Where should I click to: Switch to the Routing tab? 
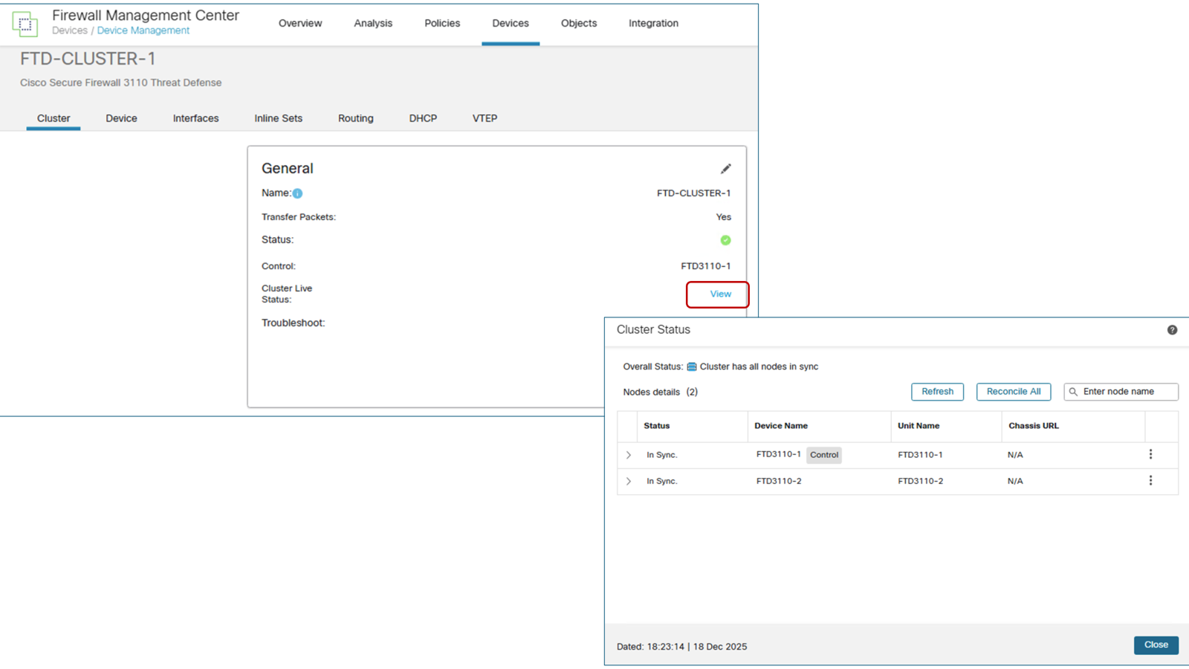click(355, 118)
